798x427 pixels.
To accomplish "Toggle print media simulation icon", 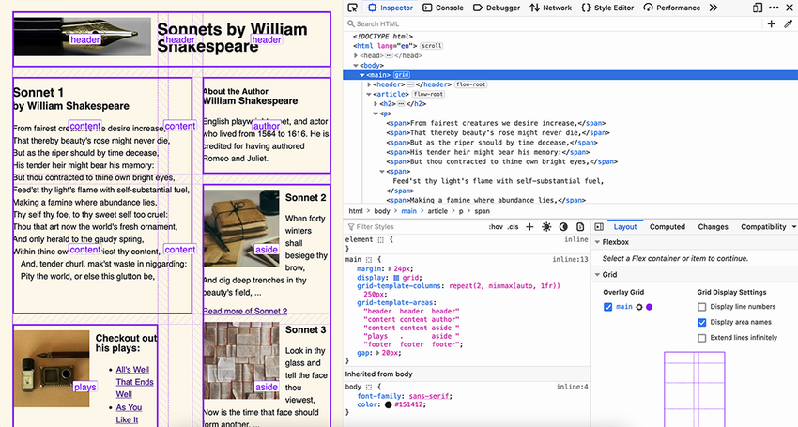I will tap(579, 227).
